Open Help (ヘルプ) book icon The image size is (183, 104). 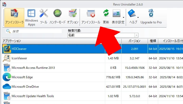click(x=132, y=13)
